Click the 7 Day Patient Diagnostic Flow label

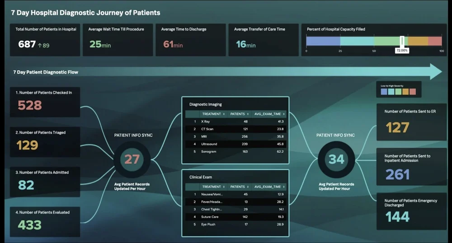coord(46,72)
